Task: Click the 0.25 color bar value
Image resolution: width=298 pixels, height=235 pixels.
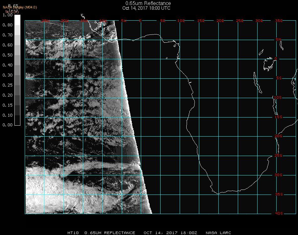Action: [8, 85]
